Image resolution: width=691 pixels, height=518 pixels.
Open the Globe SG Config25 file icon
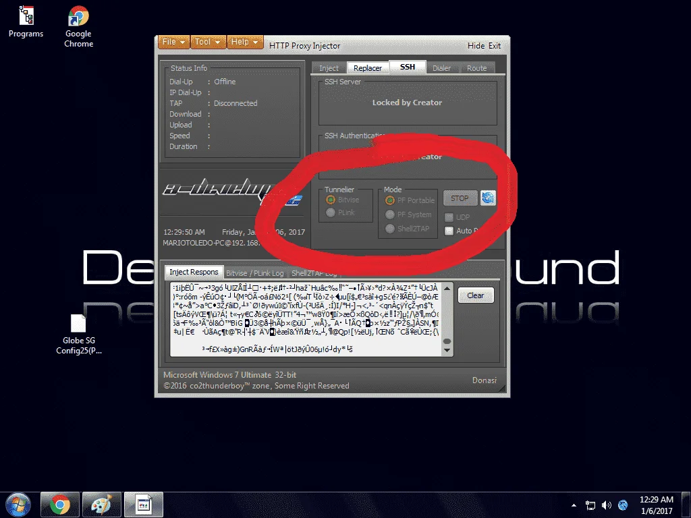(x=78, y=335)
